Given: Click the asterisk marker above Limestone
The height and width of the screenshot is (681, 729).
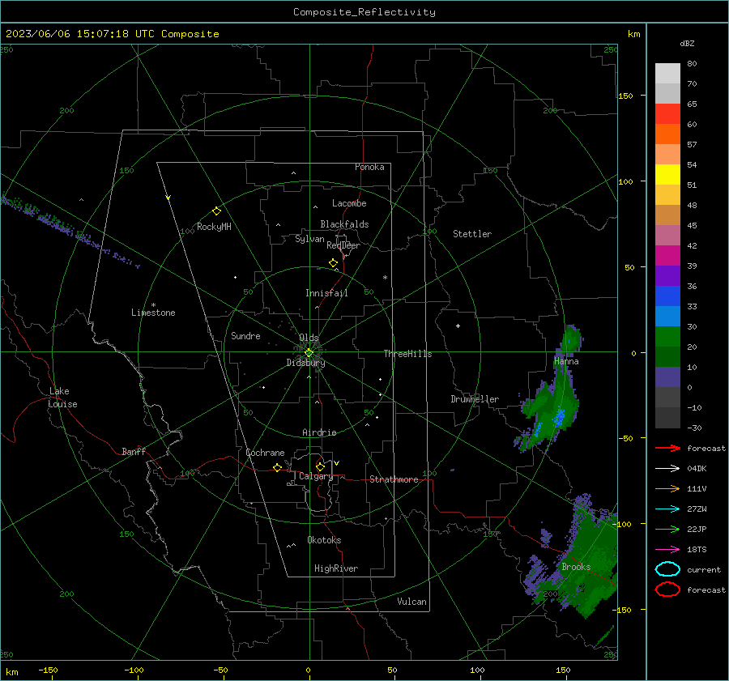Looking at the screenshot, I should [153, 305].
